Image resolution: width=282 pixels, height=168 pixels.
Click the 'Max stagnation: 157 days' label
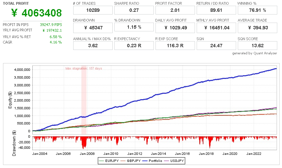(84, 68)
